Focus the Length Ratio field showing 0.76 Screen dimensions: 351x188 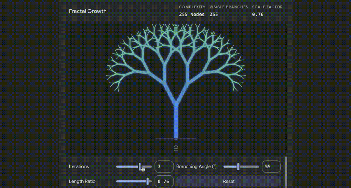[x=164, y=181]
